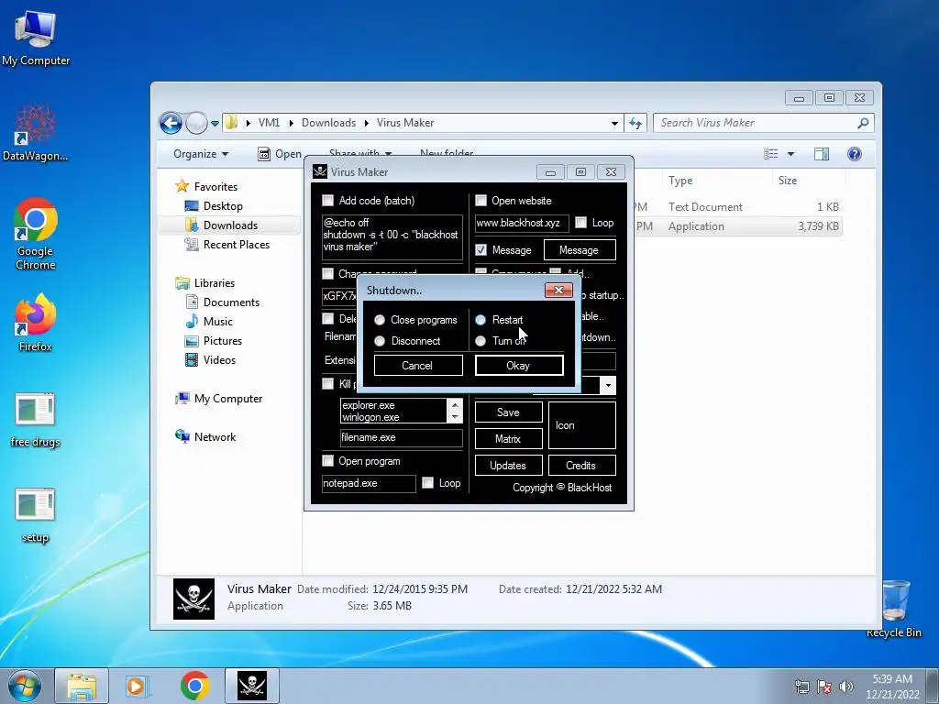Open DataWagon desktop shortcut
The width and height of the screenshot is (939, 704).
[x=36, y=133]
